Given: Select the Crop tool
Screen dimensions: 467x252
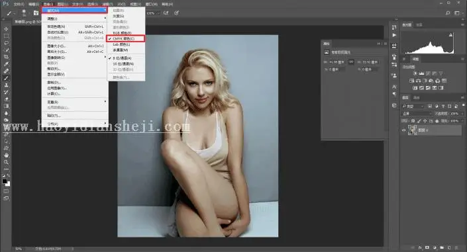Looking at the screenshot, I should (6, 57).
